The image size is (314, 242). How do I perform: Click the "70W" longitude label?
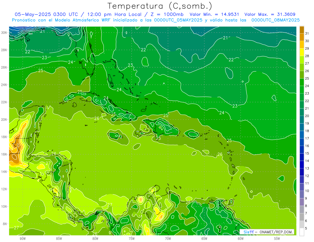[x=168, y=239]
